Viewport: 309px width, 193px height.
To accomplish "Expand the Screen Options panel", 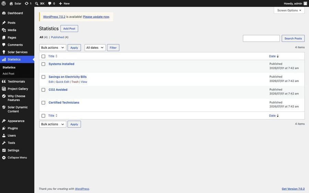I will tap(289, 10).
